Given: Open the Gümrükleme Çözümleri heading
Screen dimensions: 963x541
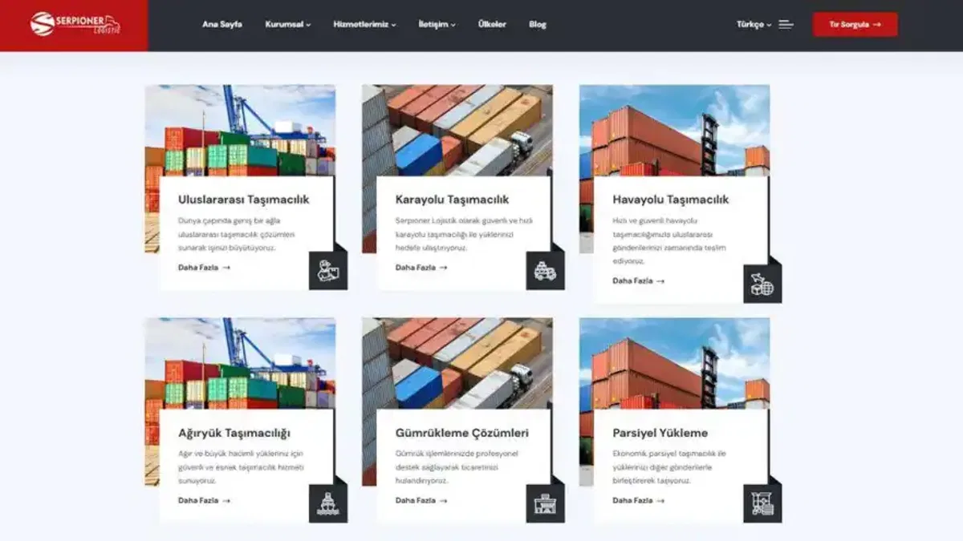Looking at the screenshot, I should click(x=462, y=433).
